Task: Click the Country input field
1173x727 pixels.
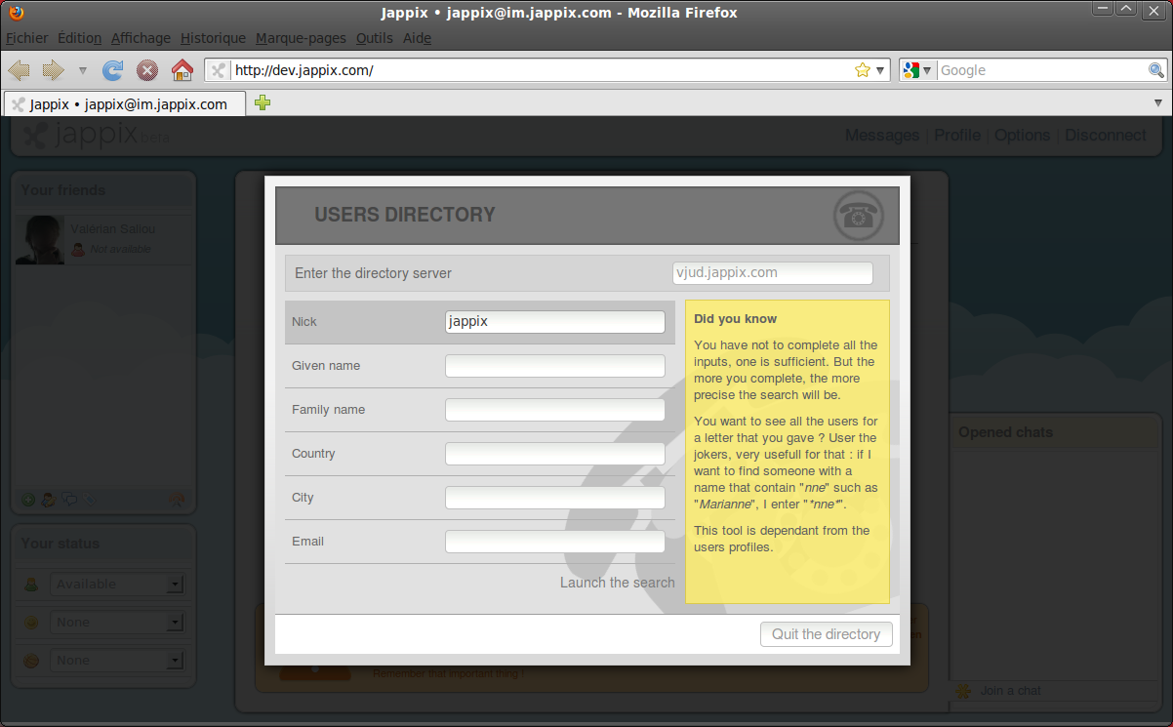Action: (554, 454)
